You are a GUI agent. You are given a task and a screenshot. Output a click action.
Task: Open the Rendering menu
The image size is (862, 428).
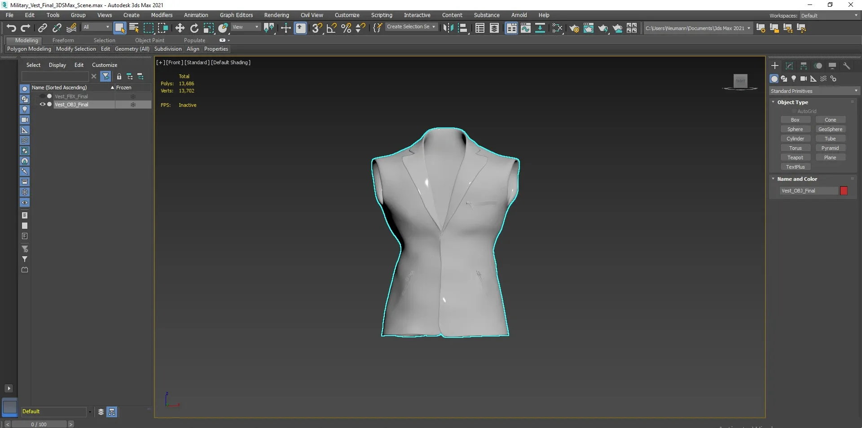[277, 15]
